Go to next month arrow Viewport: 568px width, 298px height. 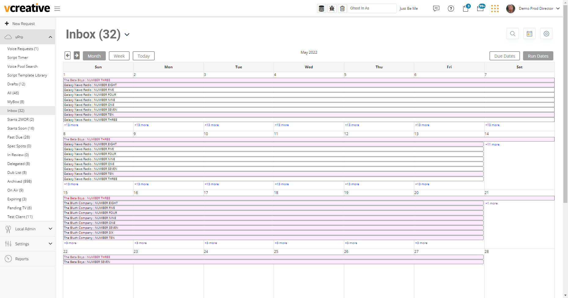pyautogui.click(x=77, y=56)
